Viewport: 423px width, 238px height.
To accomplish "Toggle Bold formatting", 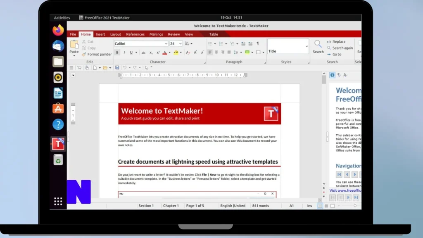I will click(117, 52).
